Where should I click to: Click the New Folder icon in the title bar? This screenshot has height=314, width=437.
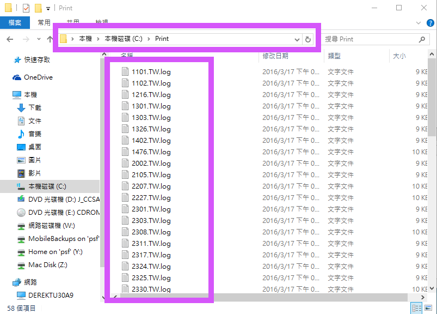pyautogui.click(x=38, y=8)
